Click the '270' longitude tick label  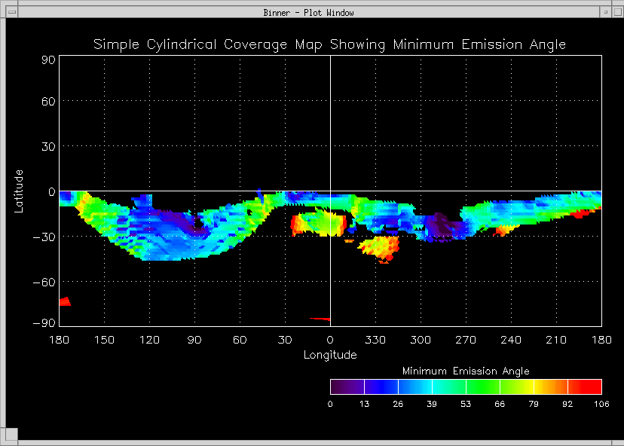(465, 340)
